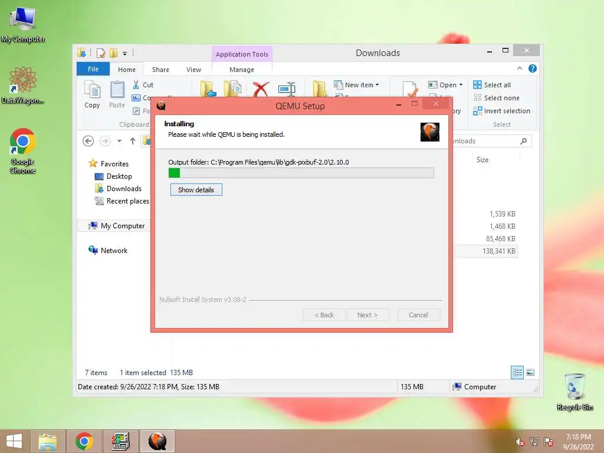Screen dimensions: 604x453
Task: Click the Action Center flag icon
Action: click(x=549, y=442)
